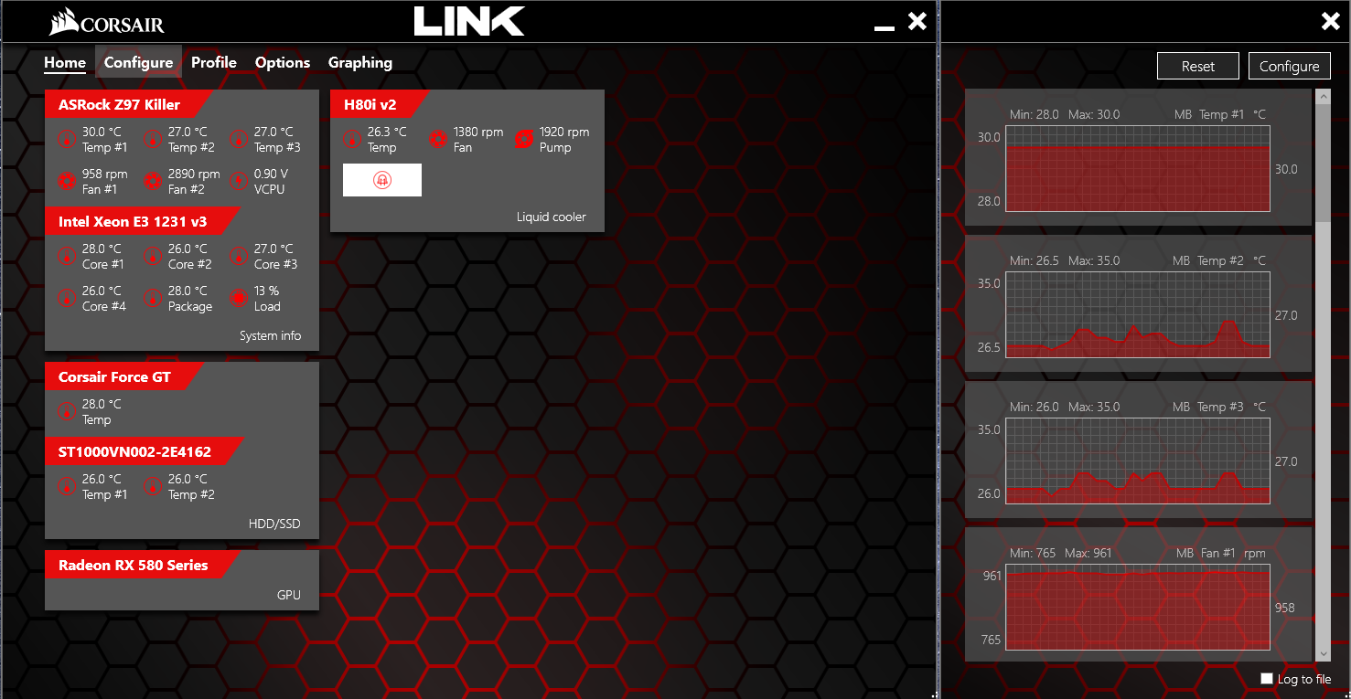Screen dimensions: 1351x699
Task: Click the H80i v2 LED logo box
Action: pos(382,180)
